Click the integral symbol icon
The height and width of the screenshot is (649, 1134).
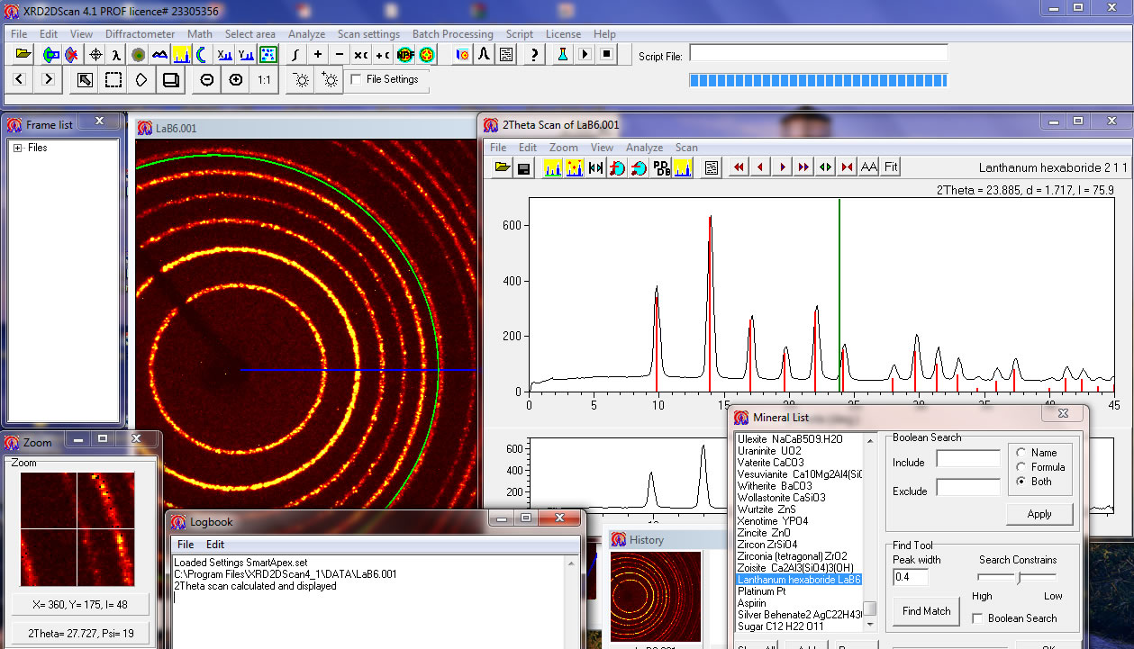coord(295,55)
